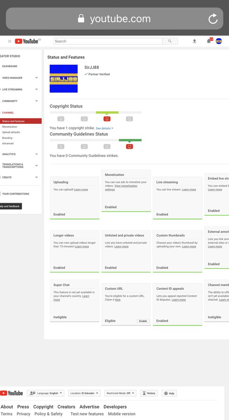
Task: Open the youtube.com address bar
Action: pos(114,19)
